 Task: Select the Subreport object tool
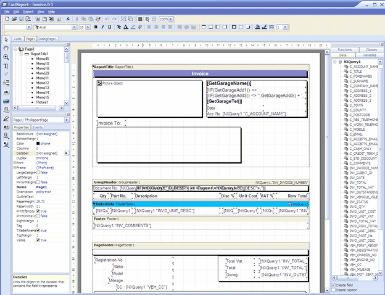click(x=6, y=110)
